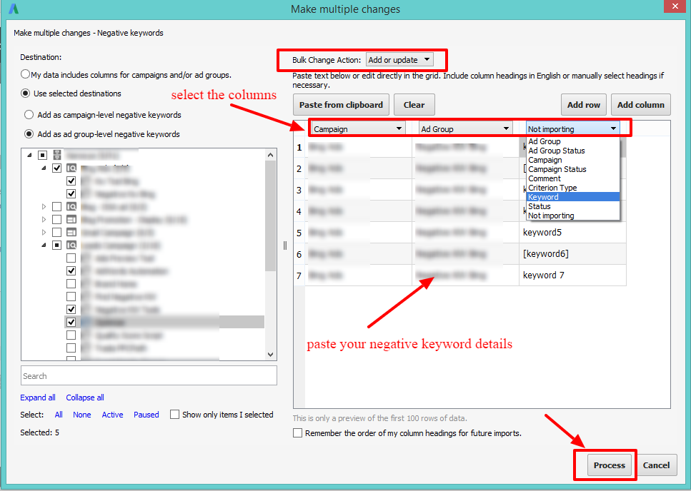Click the 'keyword 7' grid cell
This screenshot has height=491, width=691.
[572, 275]
